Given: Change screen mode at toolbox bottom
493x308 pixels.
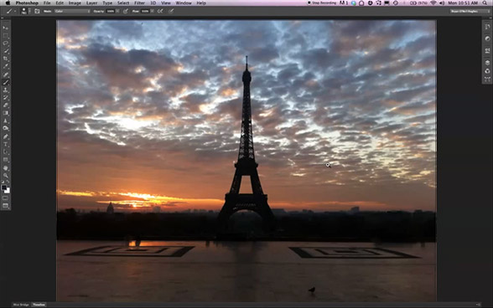Looking at the screenshot, I should (6, 206).
